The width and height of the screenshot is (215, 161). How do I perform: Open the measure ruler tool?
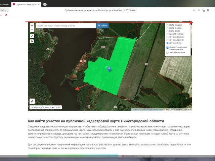pyautogui.click(x=32, y=101)
